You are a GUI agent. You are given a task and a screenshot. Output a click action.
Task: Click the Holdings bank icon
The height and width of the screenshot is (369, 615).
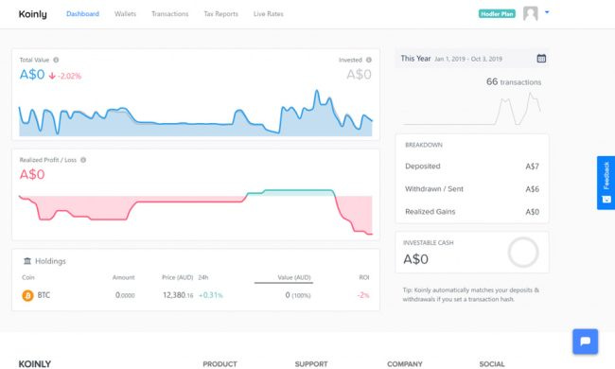pos(27,261)
